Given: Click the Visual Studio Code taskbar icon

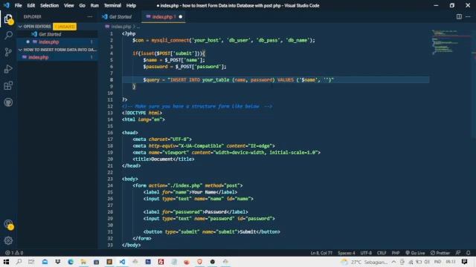Looking at the screenshot, I should [x=122, y=262].
